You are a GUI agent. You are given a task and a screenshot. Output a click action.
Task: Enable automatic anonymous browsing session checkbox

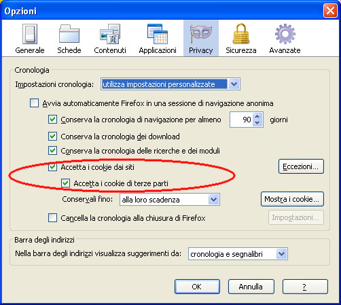pos(34,103)
